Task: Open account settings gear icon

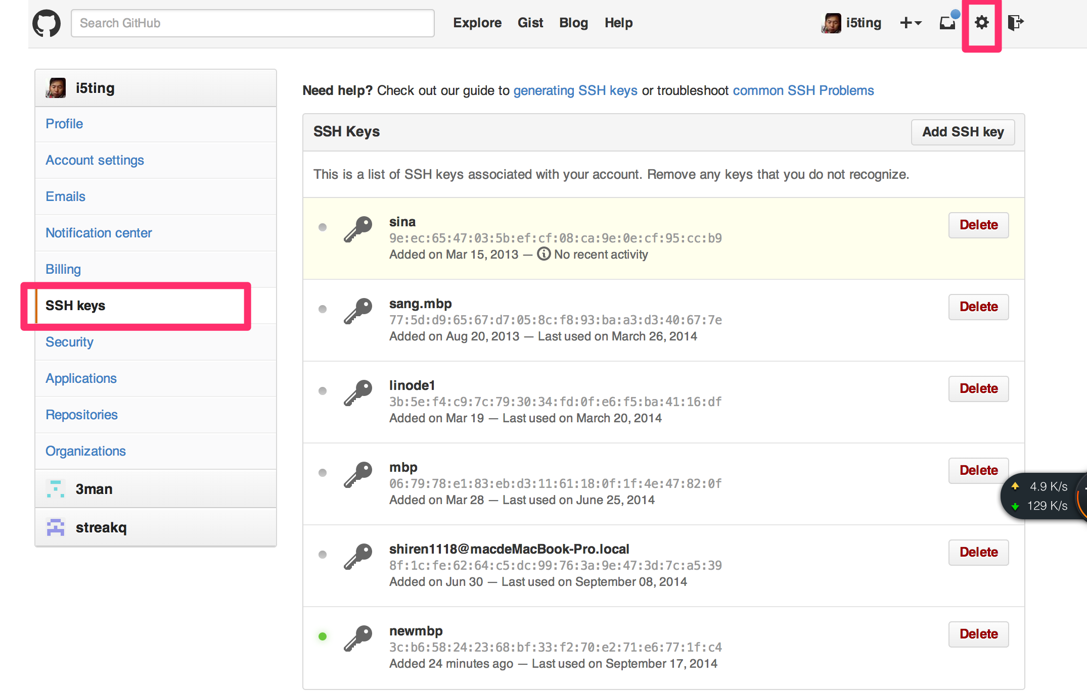Action: 981,23
